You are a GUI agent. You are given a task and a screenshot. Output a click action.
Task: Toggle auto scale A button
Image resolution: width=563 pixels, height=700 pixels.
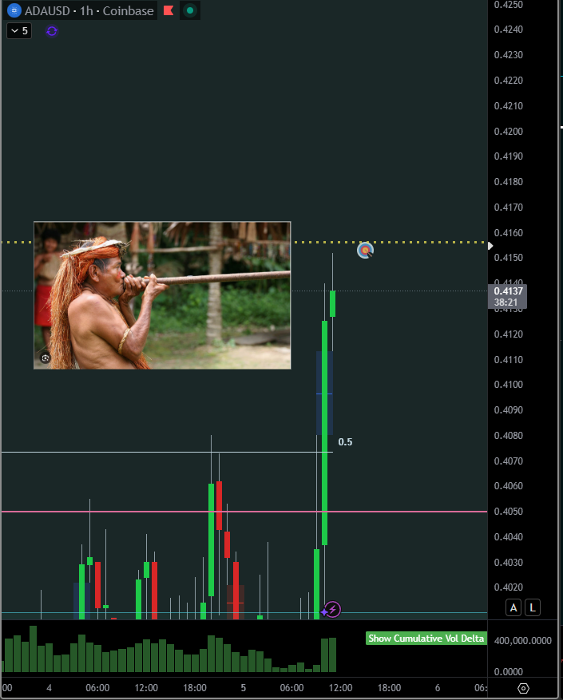(513, 607)
